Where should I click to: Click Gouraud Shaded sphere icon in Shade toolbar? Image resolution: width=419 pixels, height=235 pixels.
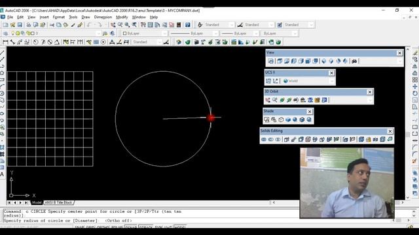[295, 119]
